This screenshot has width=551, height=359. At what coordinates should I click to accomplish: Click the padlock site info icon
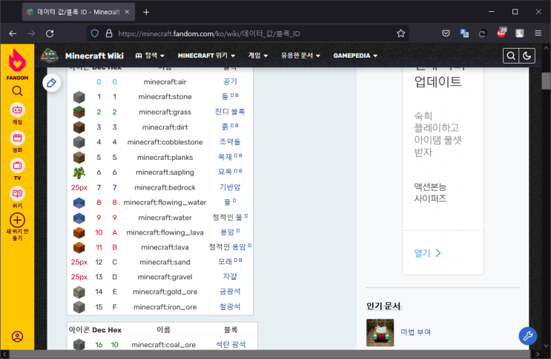pos(109,33)
